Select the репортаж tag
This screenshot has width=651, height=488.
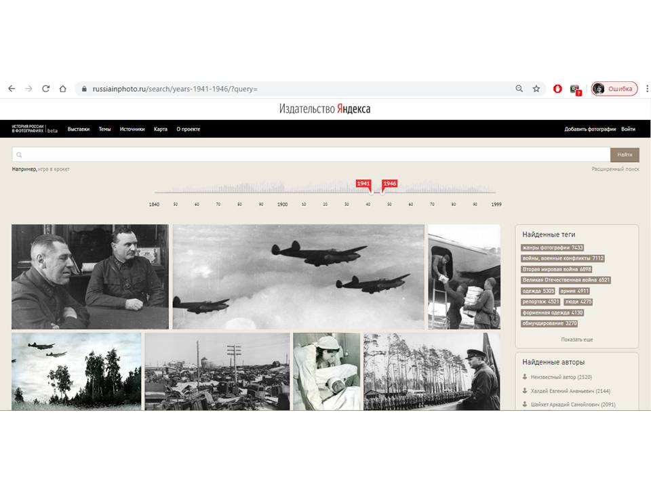pyautogui.click(x=540, y=302)
